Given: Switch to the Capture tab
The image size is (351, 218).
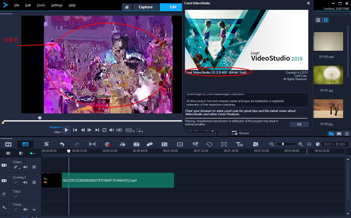Looking at the screenshot, I should 146,7.
